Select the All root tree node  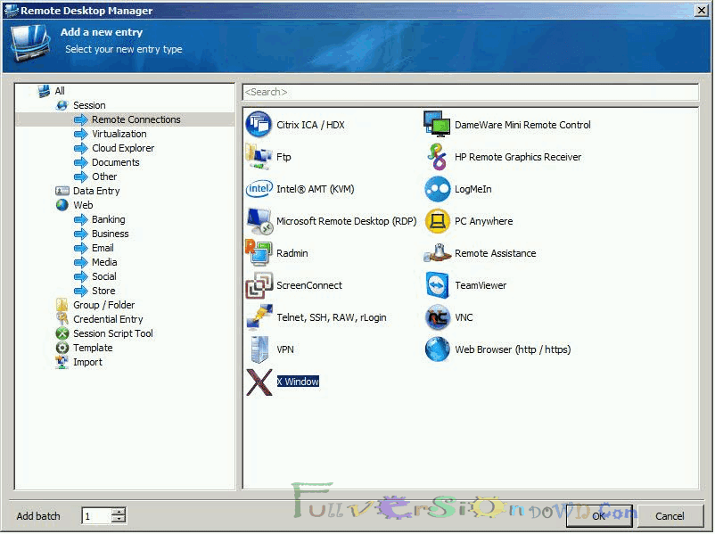[x=59, y=91]
